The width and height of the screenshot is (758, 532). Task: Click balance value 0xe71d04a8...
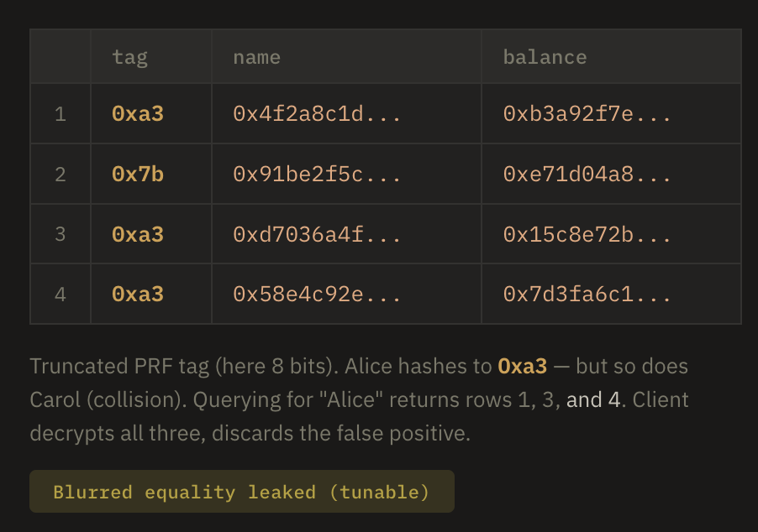tap(587, 175)
